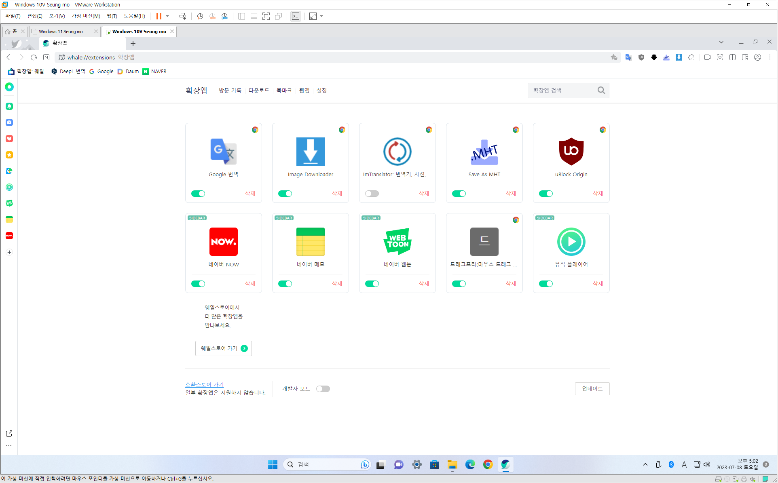Click the Whale screen capture icon
Screen dimensions: 778x483
click(720, 57)
